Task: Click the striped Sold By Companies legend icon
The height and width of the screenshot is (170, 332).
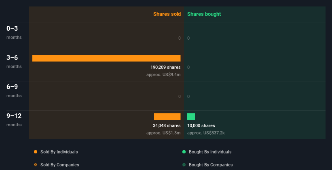Action: pos(36,165)
